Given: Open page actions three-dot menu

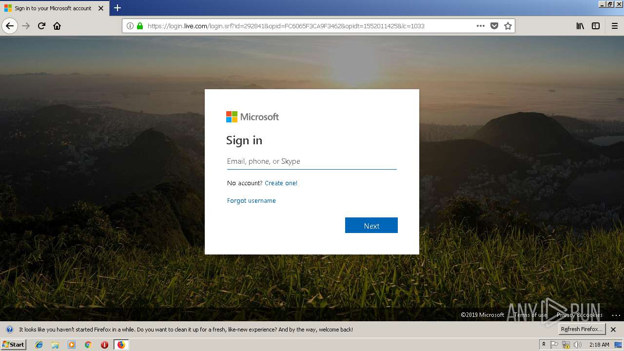Looking at the screenshot, I should (481, 26).
